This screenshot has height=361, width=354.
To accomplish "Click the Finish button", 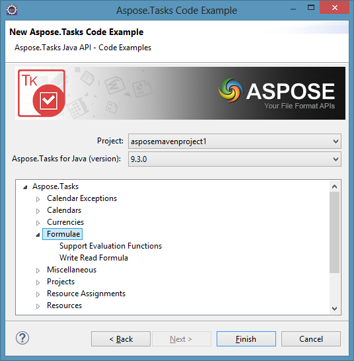I will pyautogui.click(x=246, y=339).
